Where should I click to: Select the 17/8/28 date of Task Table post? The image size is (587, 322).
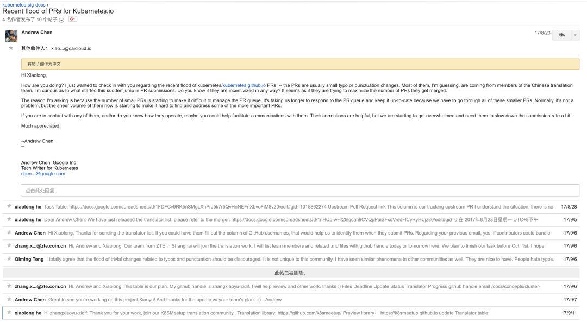569,207
